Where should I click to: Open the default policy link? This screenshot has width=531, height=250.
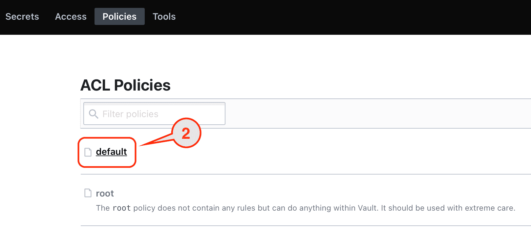111,152
